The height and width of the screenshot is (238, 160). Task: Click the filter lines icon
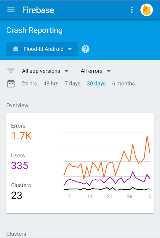(x=11, y=71)
